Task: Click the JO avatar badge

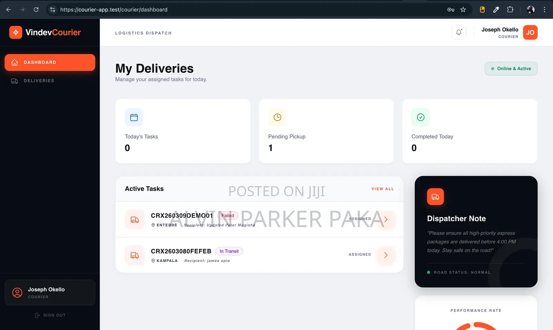Action: pos(530,32)
